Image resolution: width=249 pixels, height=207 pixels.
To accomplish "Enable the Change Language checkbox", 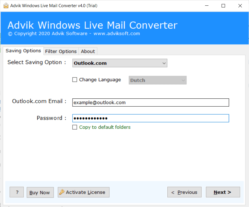I will (75, 80).
